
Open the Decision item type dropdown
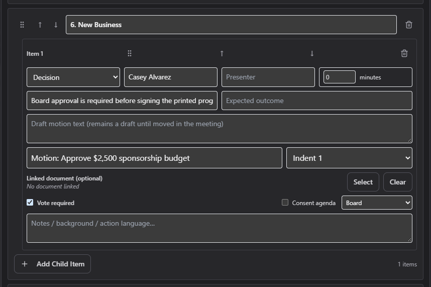pos(73,77)
